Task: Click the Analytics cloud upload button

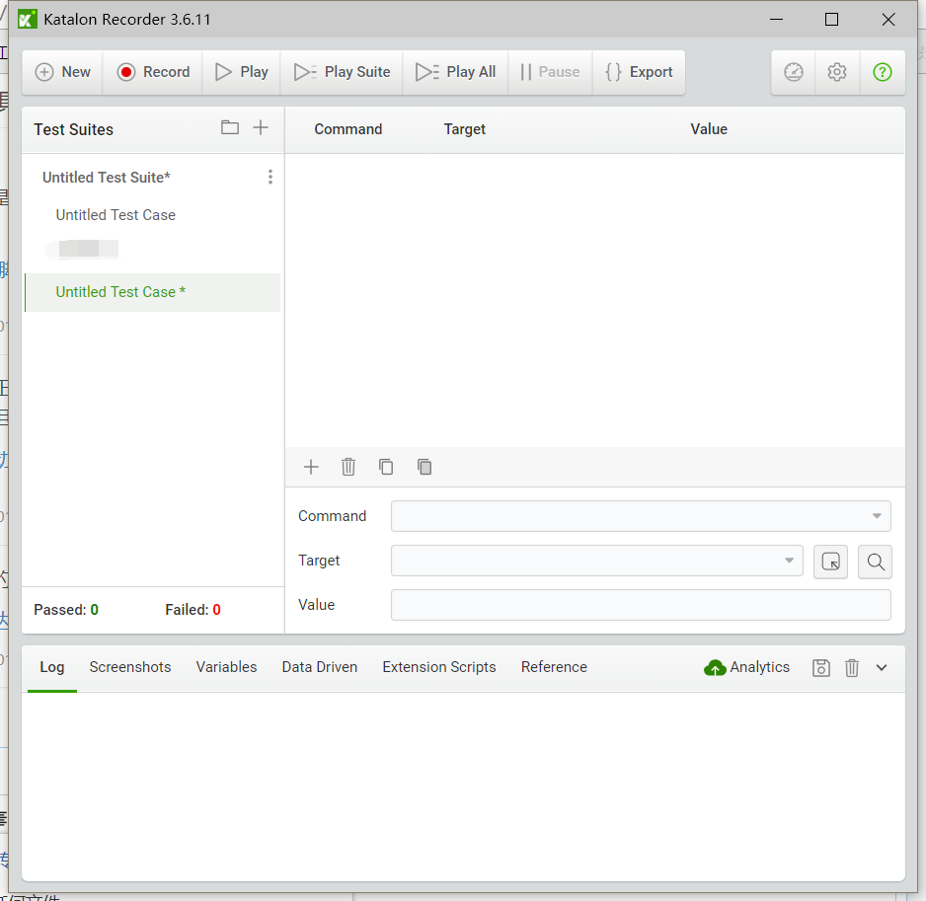Action: (746, 667)
